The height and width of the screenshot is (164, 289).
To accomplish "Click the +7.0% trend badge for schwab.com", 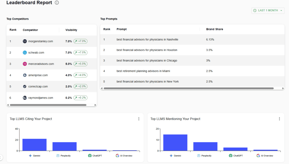I will coord(80,52).
